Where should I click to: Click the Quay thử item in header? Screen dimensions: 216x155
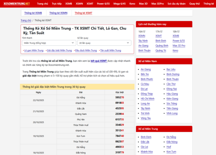194,4
